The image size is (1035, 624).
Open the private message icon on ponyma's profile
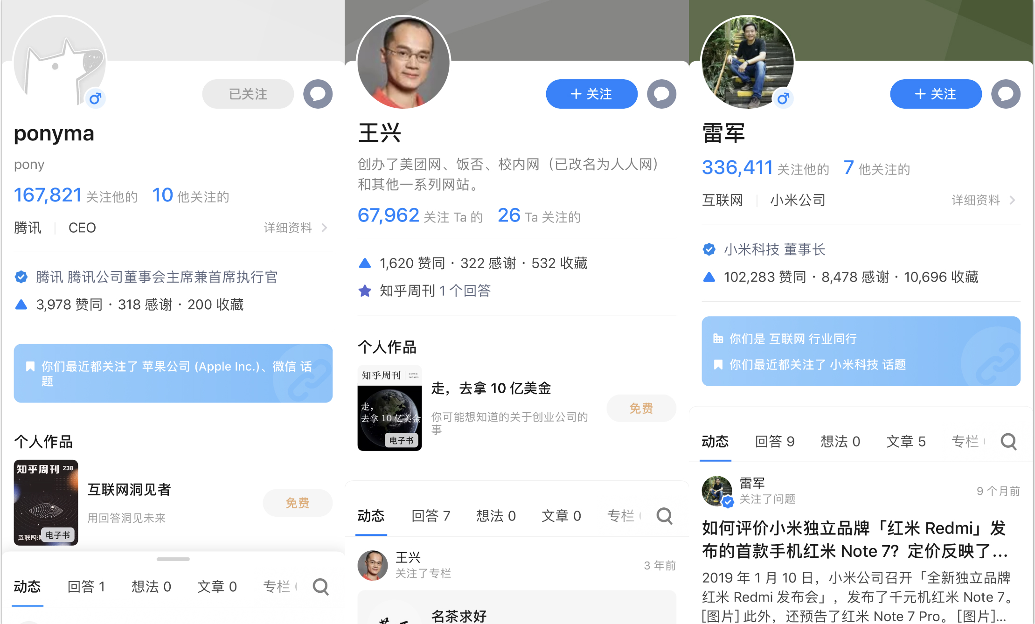point(318,94)
